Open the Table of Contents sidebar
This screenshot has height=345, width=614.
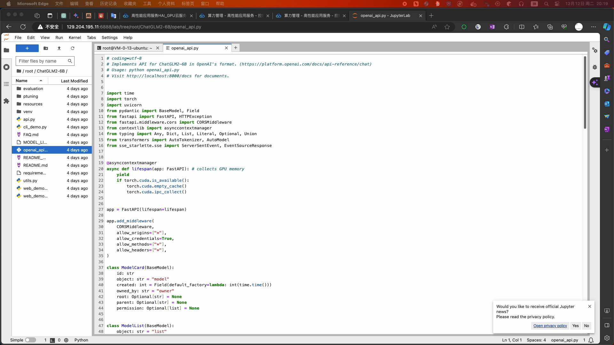pos(6,84)
